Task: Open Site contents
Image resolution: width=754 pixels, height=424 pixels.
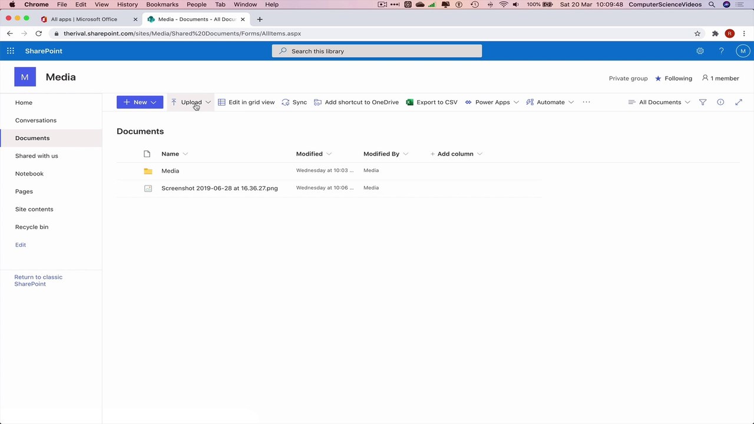Action: [x=34, y=209]
